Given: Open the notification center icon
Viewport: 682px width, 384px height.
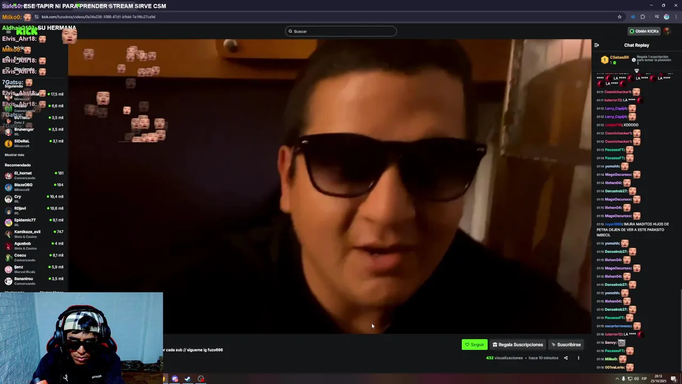Looking at the screenshot, I should click(673, 379).
